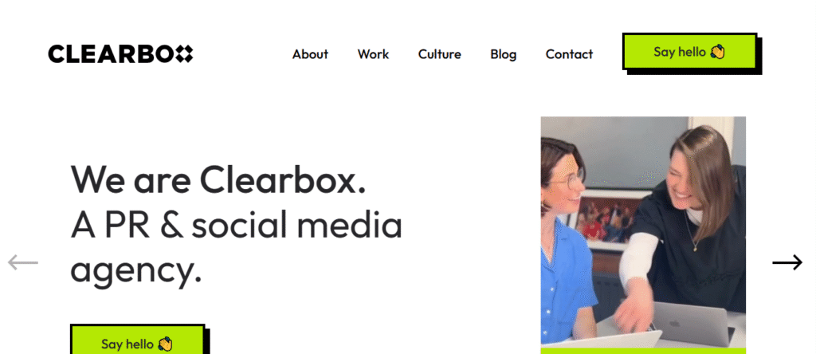Click the Clearbox logo wordmark
Viewport: 816px width, 354px height.
(x=120, y=54)
